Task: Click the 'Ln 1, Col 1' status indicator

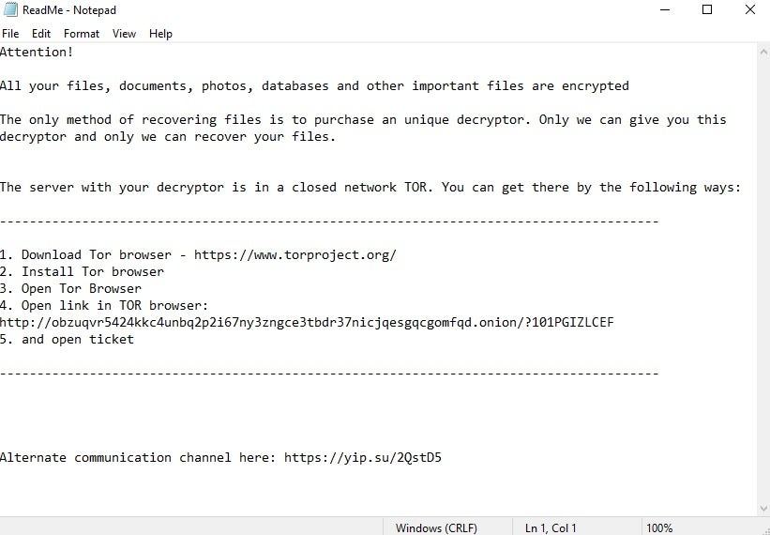Action: point(551,527)
